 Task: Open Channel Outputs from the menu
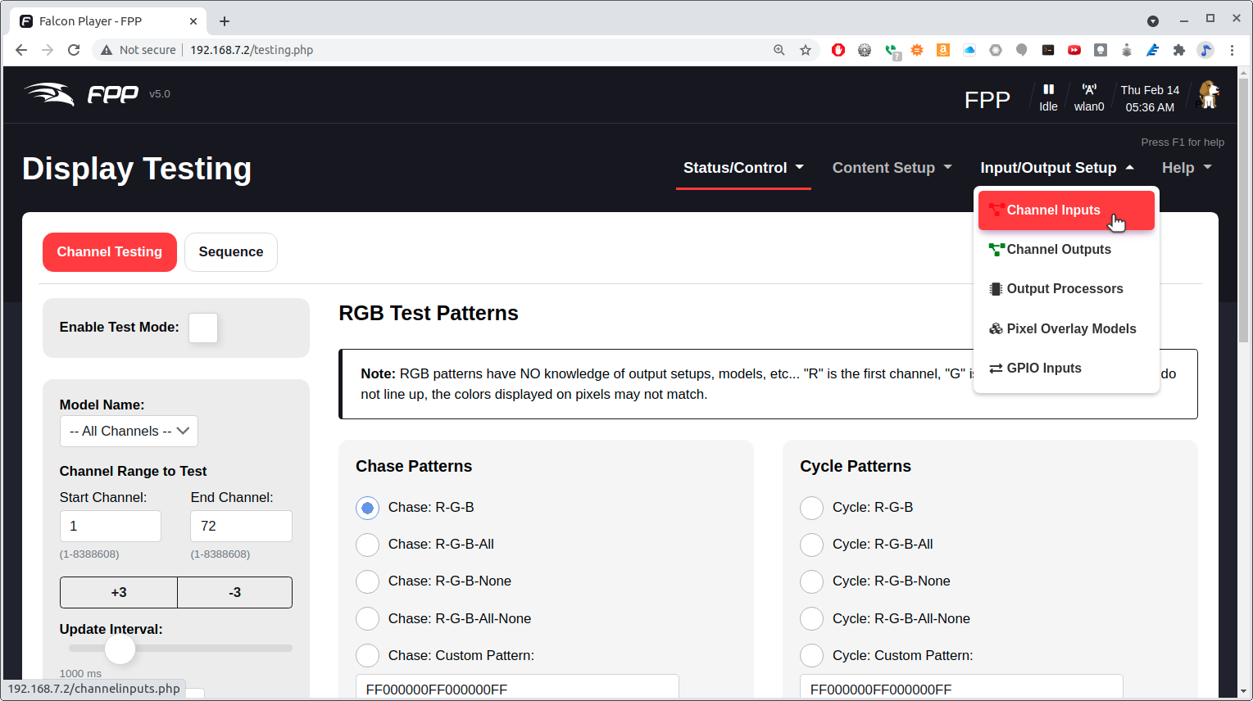pos(1058,250)
